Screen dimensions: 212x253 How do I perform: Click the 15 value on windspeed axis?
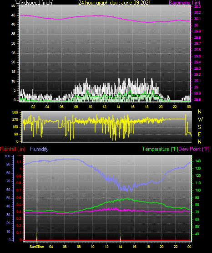point(13,72)
